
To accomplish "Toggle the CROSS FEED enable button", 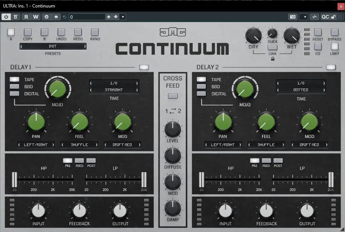I will point(173,96).
